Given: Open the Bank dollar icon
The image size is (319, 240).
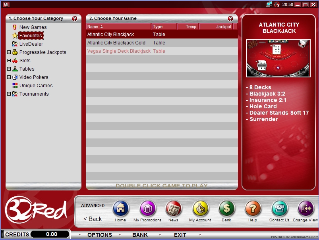Looking at the screenshot, I should (x=226, y=208).
